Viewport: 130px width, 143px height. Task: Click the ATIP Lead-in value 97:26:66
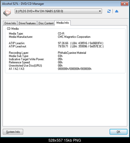point(63,43)
